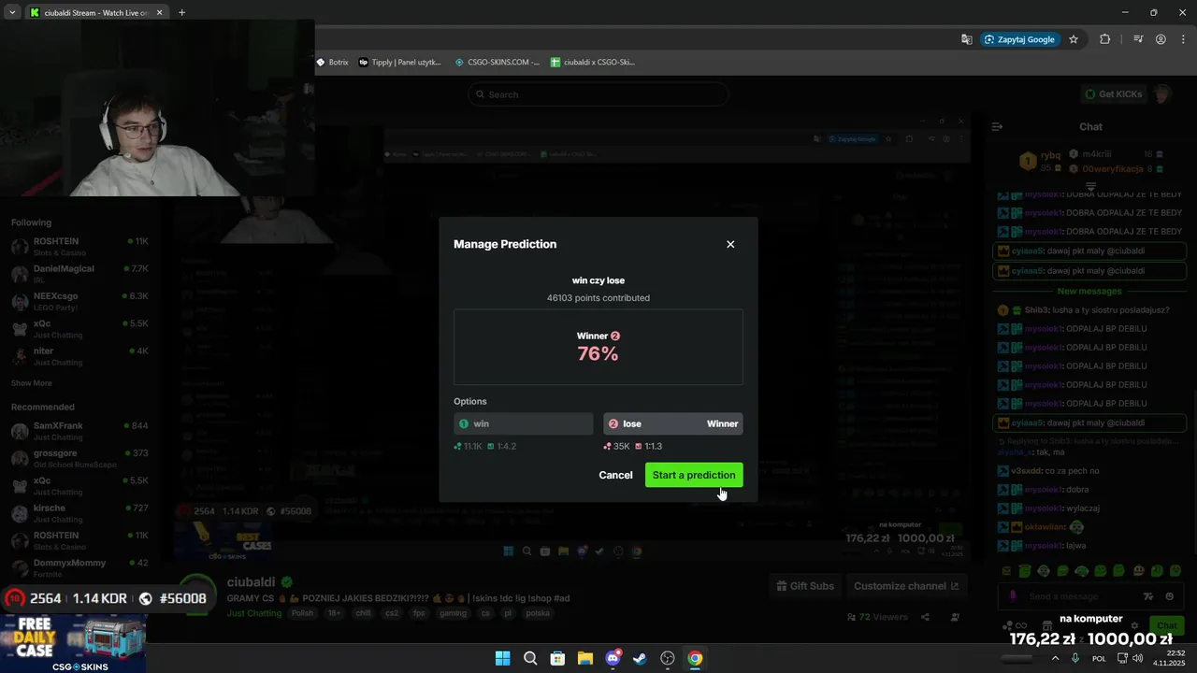Viewport: 1197px width, 673px height.
Task: Show hidden system tray icons
Action: click(x=1056, y=658)
